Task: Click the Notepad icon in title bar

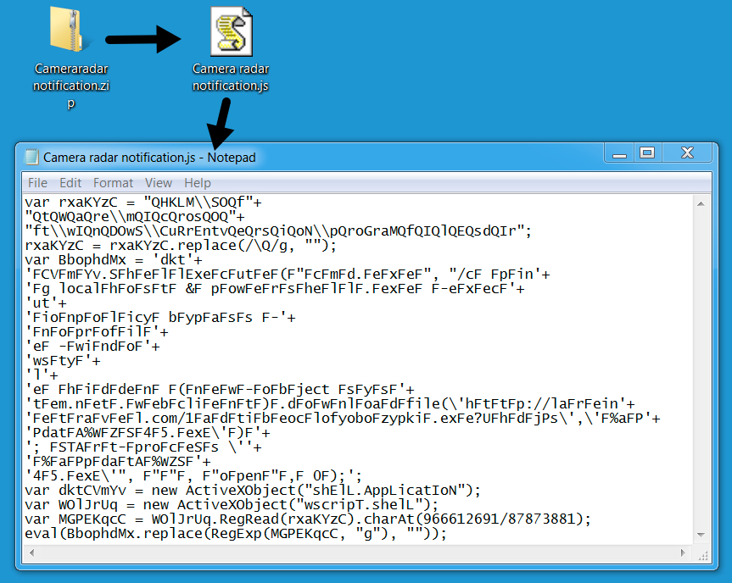Action: click(x=31, y=157)
